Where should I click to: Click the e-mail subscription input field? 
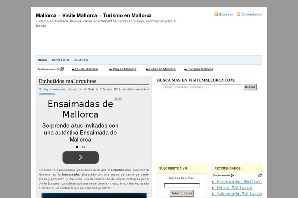coord(182,185)
